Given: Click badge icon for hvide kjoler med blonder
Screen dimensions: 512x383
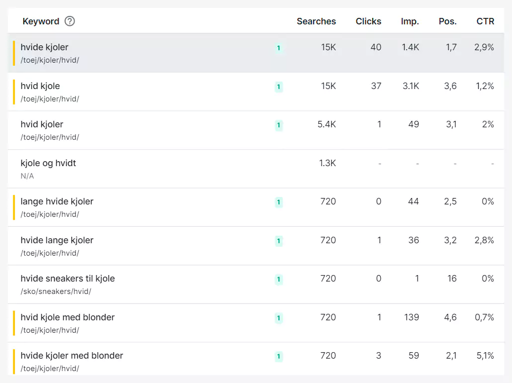Looking at the screenshot, I should click(278, 357).
